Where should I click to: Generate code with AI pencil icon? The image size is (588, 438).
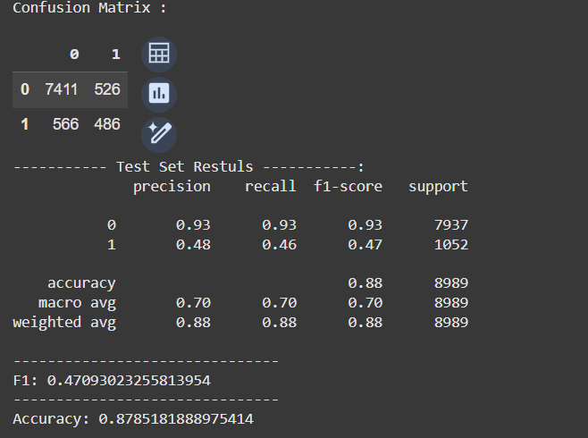click(159, 134)
